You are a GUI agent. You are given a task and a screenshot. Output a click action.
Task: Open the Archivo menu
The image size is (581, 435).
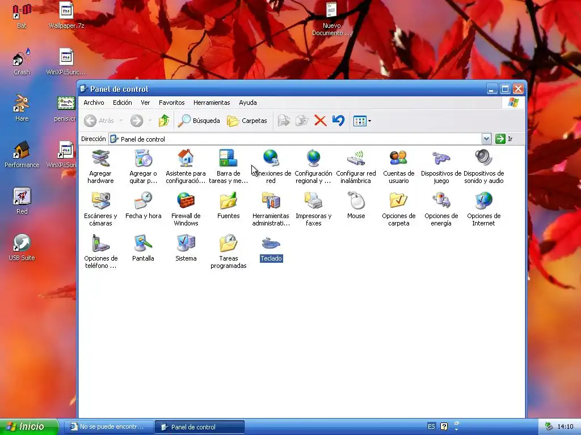tap(94, 103)
